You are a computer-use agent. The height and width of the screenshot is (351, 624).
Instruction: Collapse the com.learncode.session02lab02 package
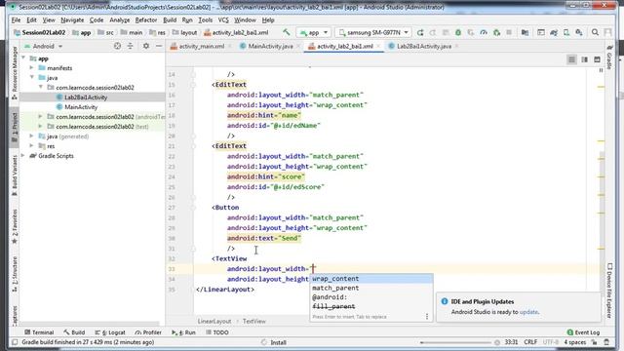(x=41, y=88)
